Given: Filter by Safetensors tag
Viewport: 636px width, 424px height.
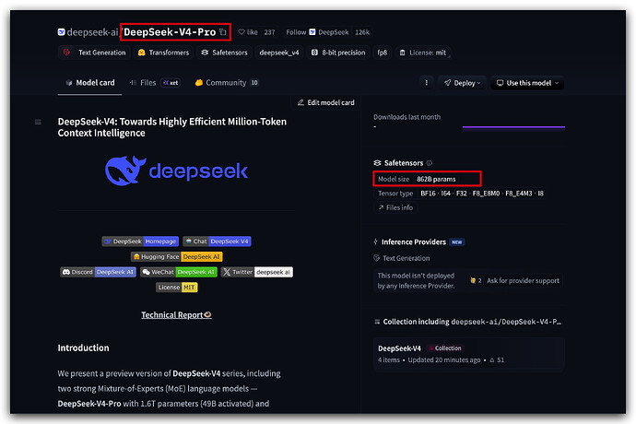Looking at the screenshot, I should coord(224,53).
